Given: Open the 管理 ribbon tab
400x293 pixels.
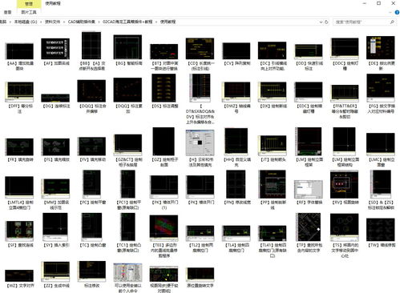Looking at the screenshot, I should 29,4.
